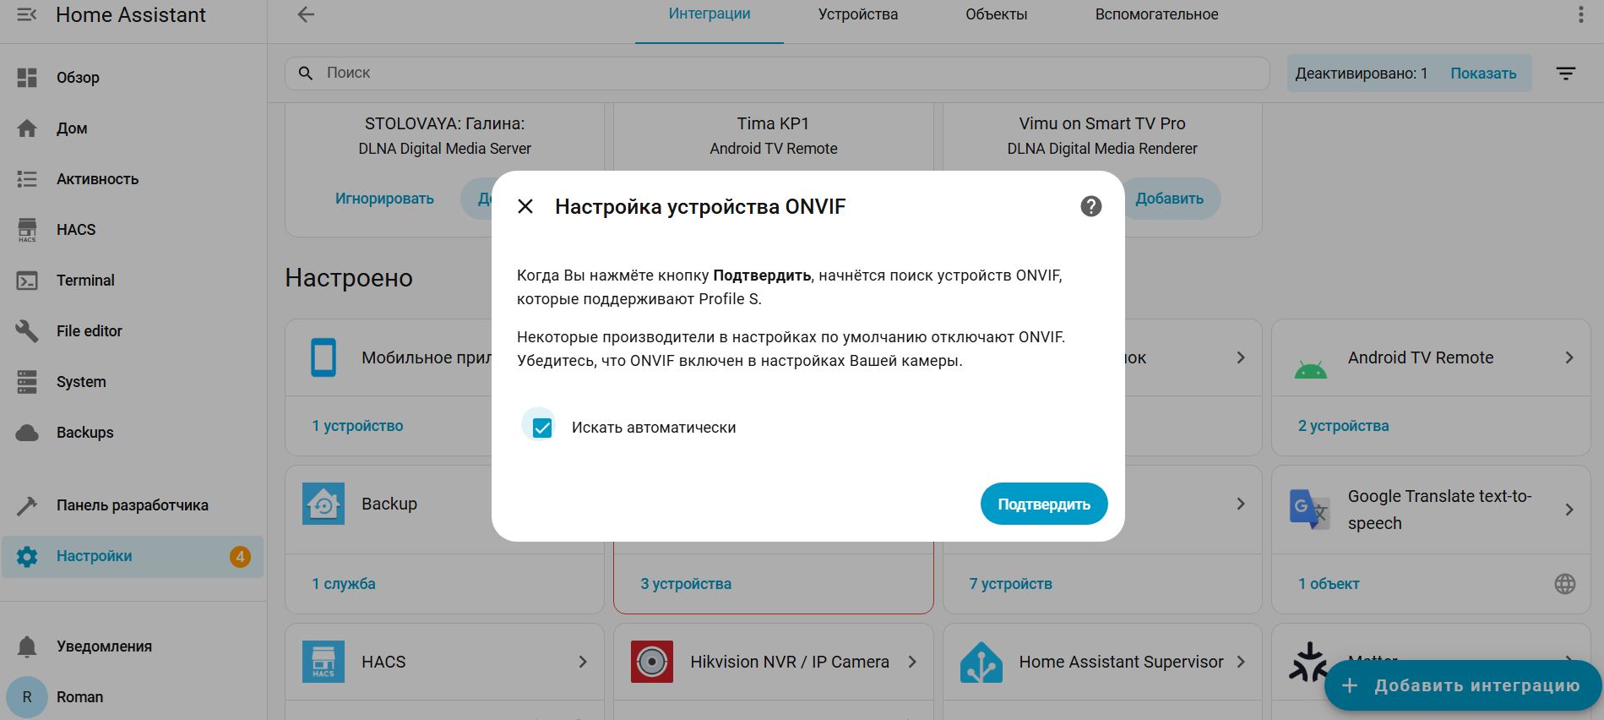Toggle the "Искать автоматически" checkbox
1604x720 pixels.
542,428
